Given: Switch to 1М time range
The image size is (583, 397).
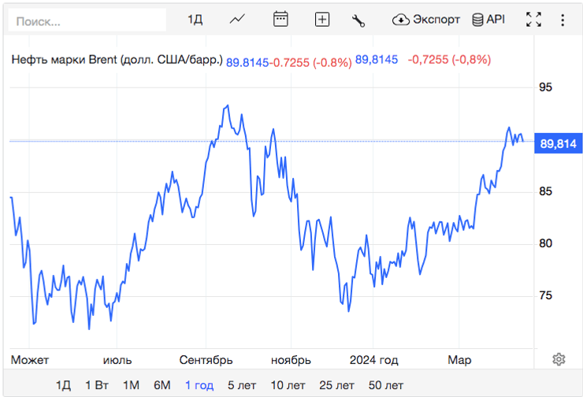Looking at the screenshot, I should click(x=131, y=385).
